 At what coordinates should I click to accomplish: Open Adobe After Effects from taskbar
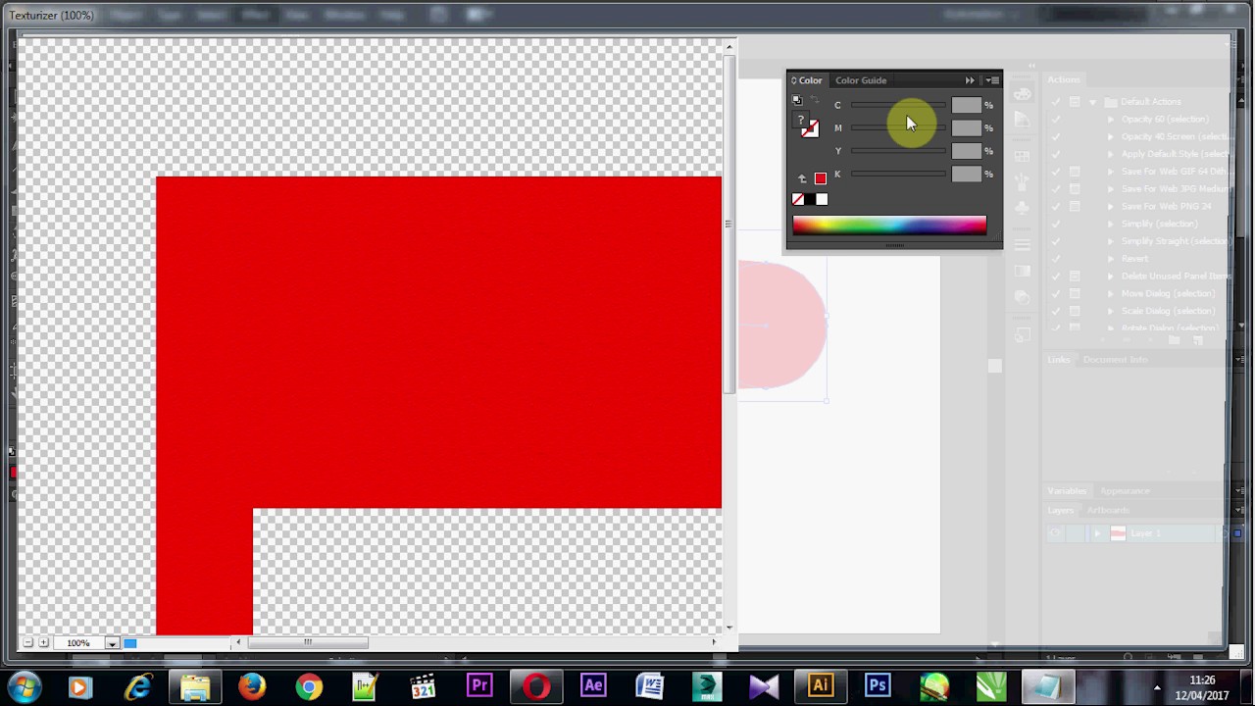coord(593,686)
